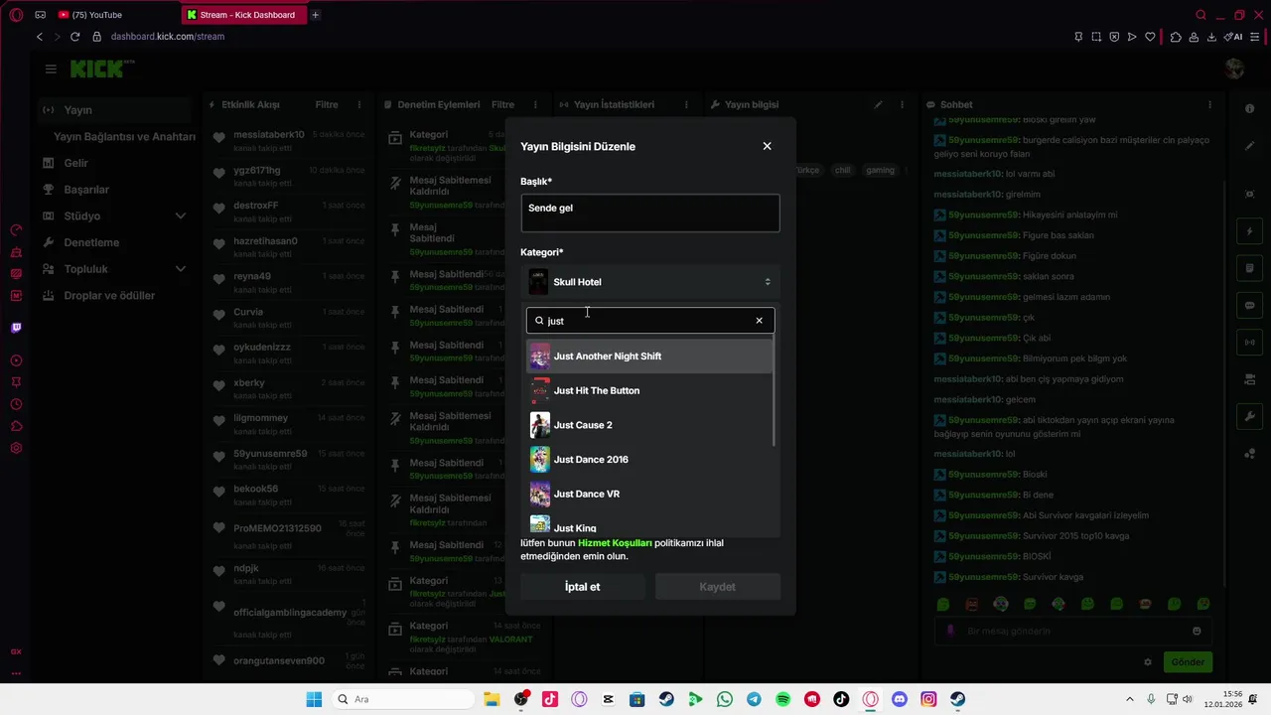Edit Yayın bilgisi with pencil icon
Viewport: 1271px width, 715px height.
(x=878, y=104)
